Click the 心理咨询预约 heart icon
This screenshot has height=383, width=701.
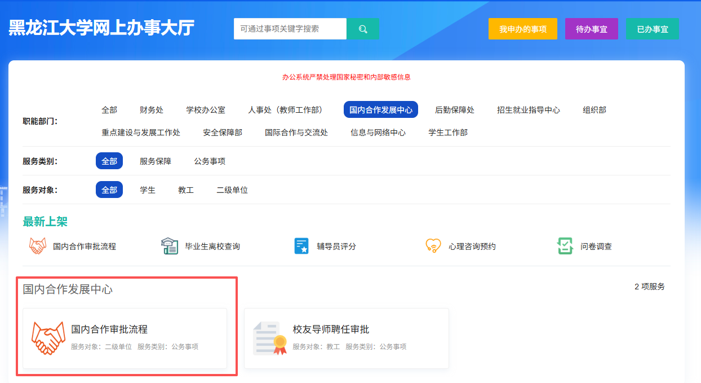[x=433, y=246]
